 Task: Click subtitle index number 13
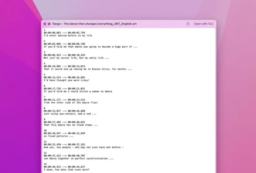pos(45,164)
